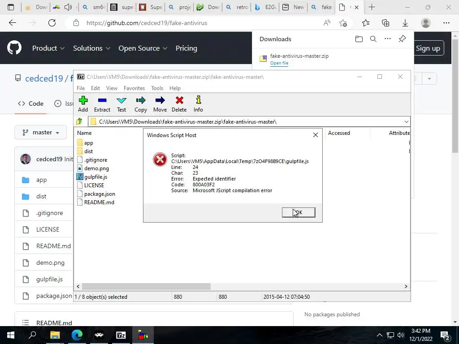Screen dimensions: 459x344
Task: Click the Accessed column header in 7-Zip
Action: tap(339, 133)
